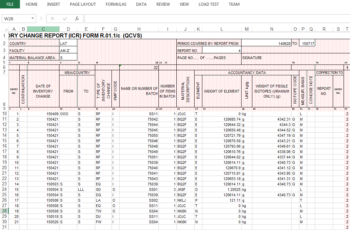Screen dimensions: 350x230
Task: Open the LOAD TEST tab
Action: pyautogui.click(x=208, y=4)
